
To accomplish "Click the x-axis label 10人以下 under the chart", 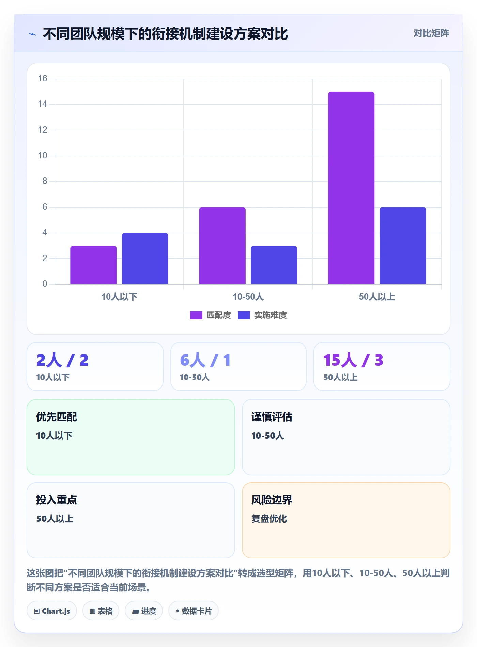I will [x=119, y=297].
